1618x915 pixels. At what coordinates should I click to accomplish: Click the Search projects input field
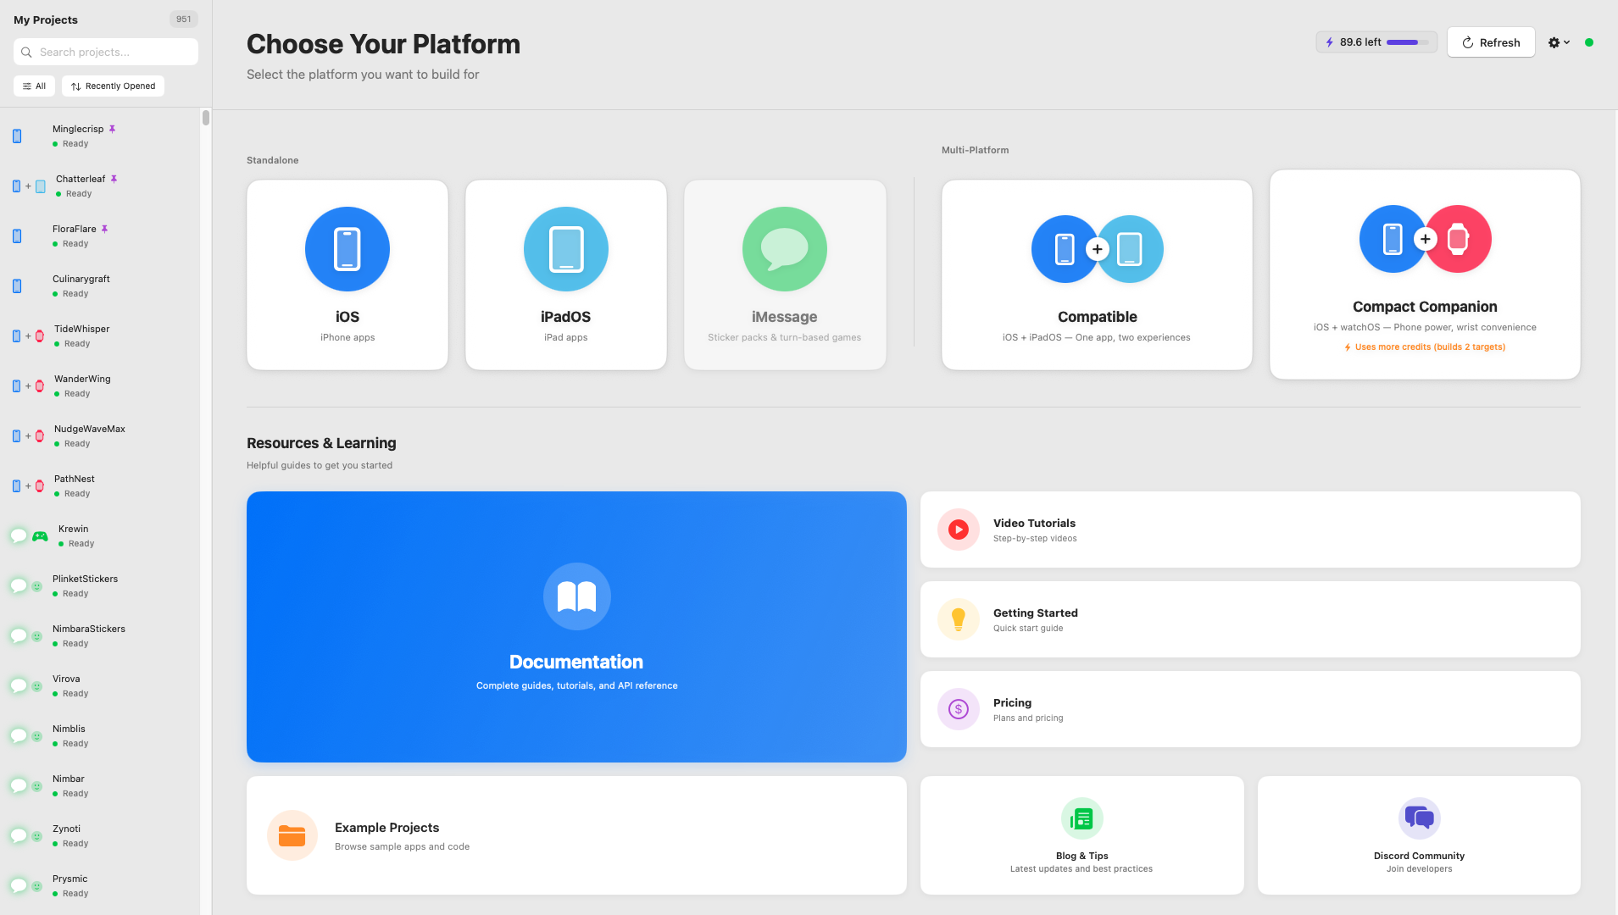pos(105,52)
